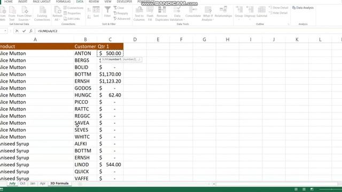Viewport: 342px width, 192px height.
Task: Click the horizontal scrollbar track
Action: (x=277, y=184)
